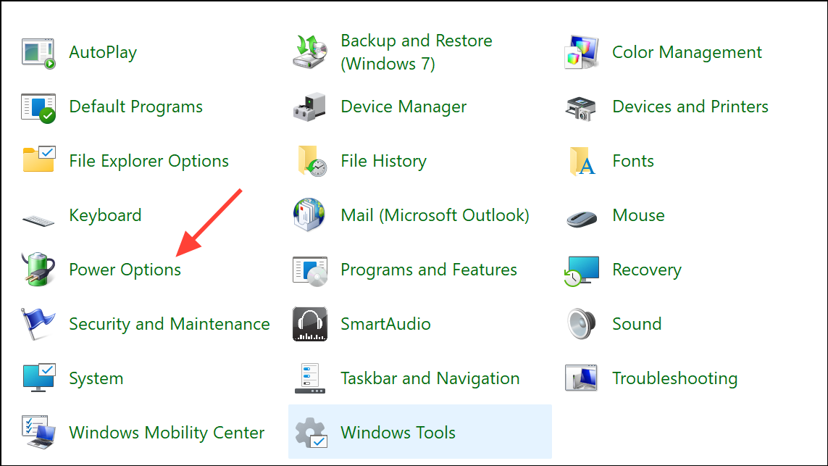Click the AutoPlay icon
This screenshot has width=828, height=466.
point(38,53)
